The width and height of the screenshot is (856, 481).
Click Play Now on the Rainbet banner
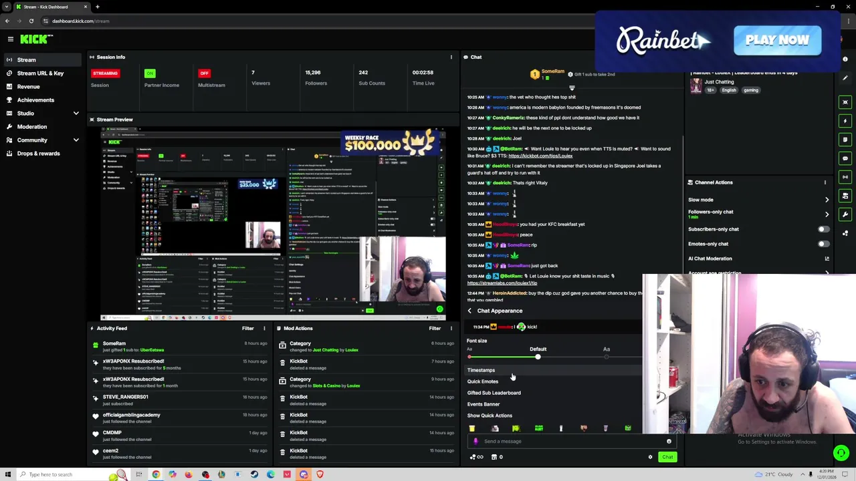click(x=777, y=40)
